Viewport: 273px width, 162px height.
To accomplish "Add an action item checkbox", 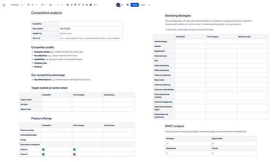I will click(67, 5).
